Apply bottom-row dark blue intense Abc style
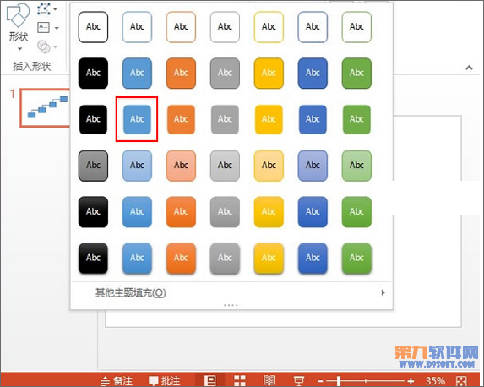The width and height of the screenshot is (484, 387). [x=313, y=259]
